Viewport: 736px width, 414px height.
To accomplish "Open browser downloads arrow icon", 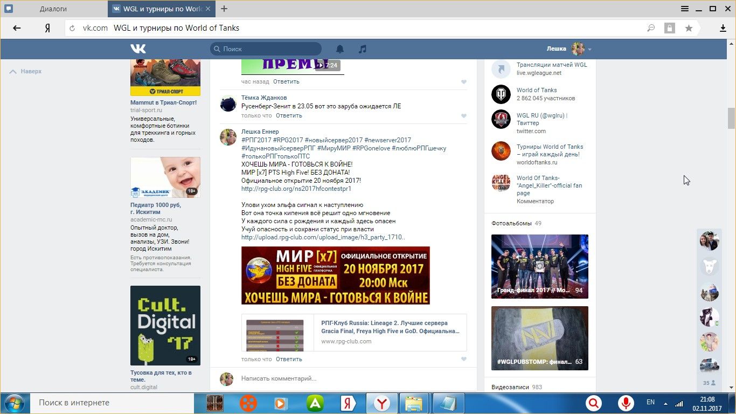I will coord(723,28).
